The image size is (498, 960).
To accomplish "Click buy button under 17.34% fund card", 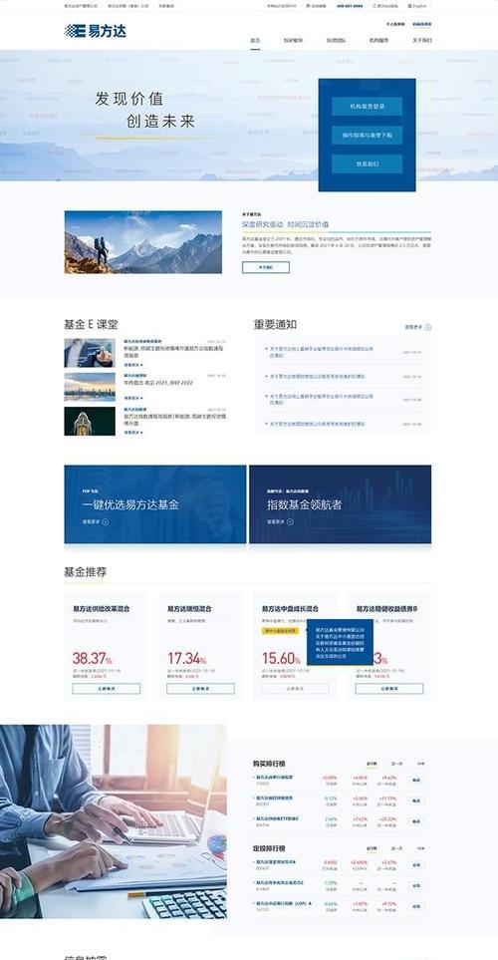I will click(200, 689).
